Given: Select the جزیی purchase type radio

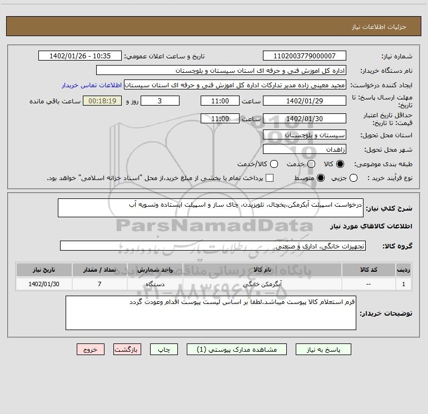Looking at the screenshot, I should (x=354, y=178).
